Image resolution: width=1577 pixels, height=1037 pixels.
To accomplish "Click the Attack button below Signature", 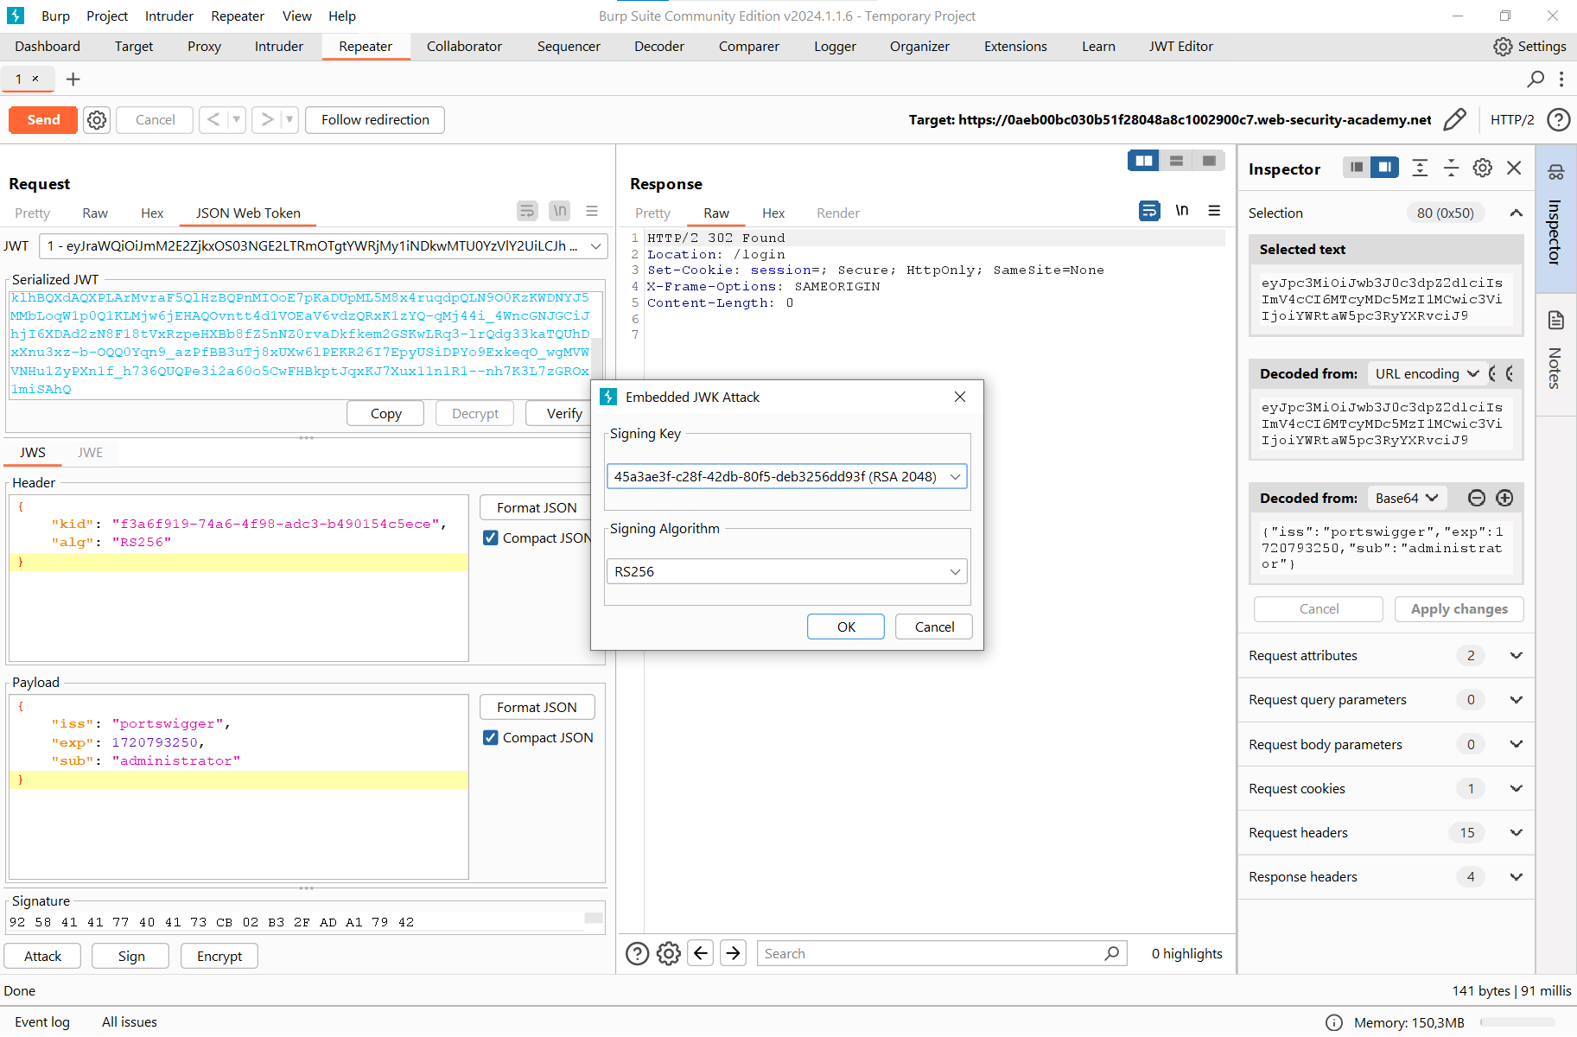I will coord(42,956).
